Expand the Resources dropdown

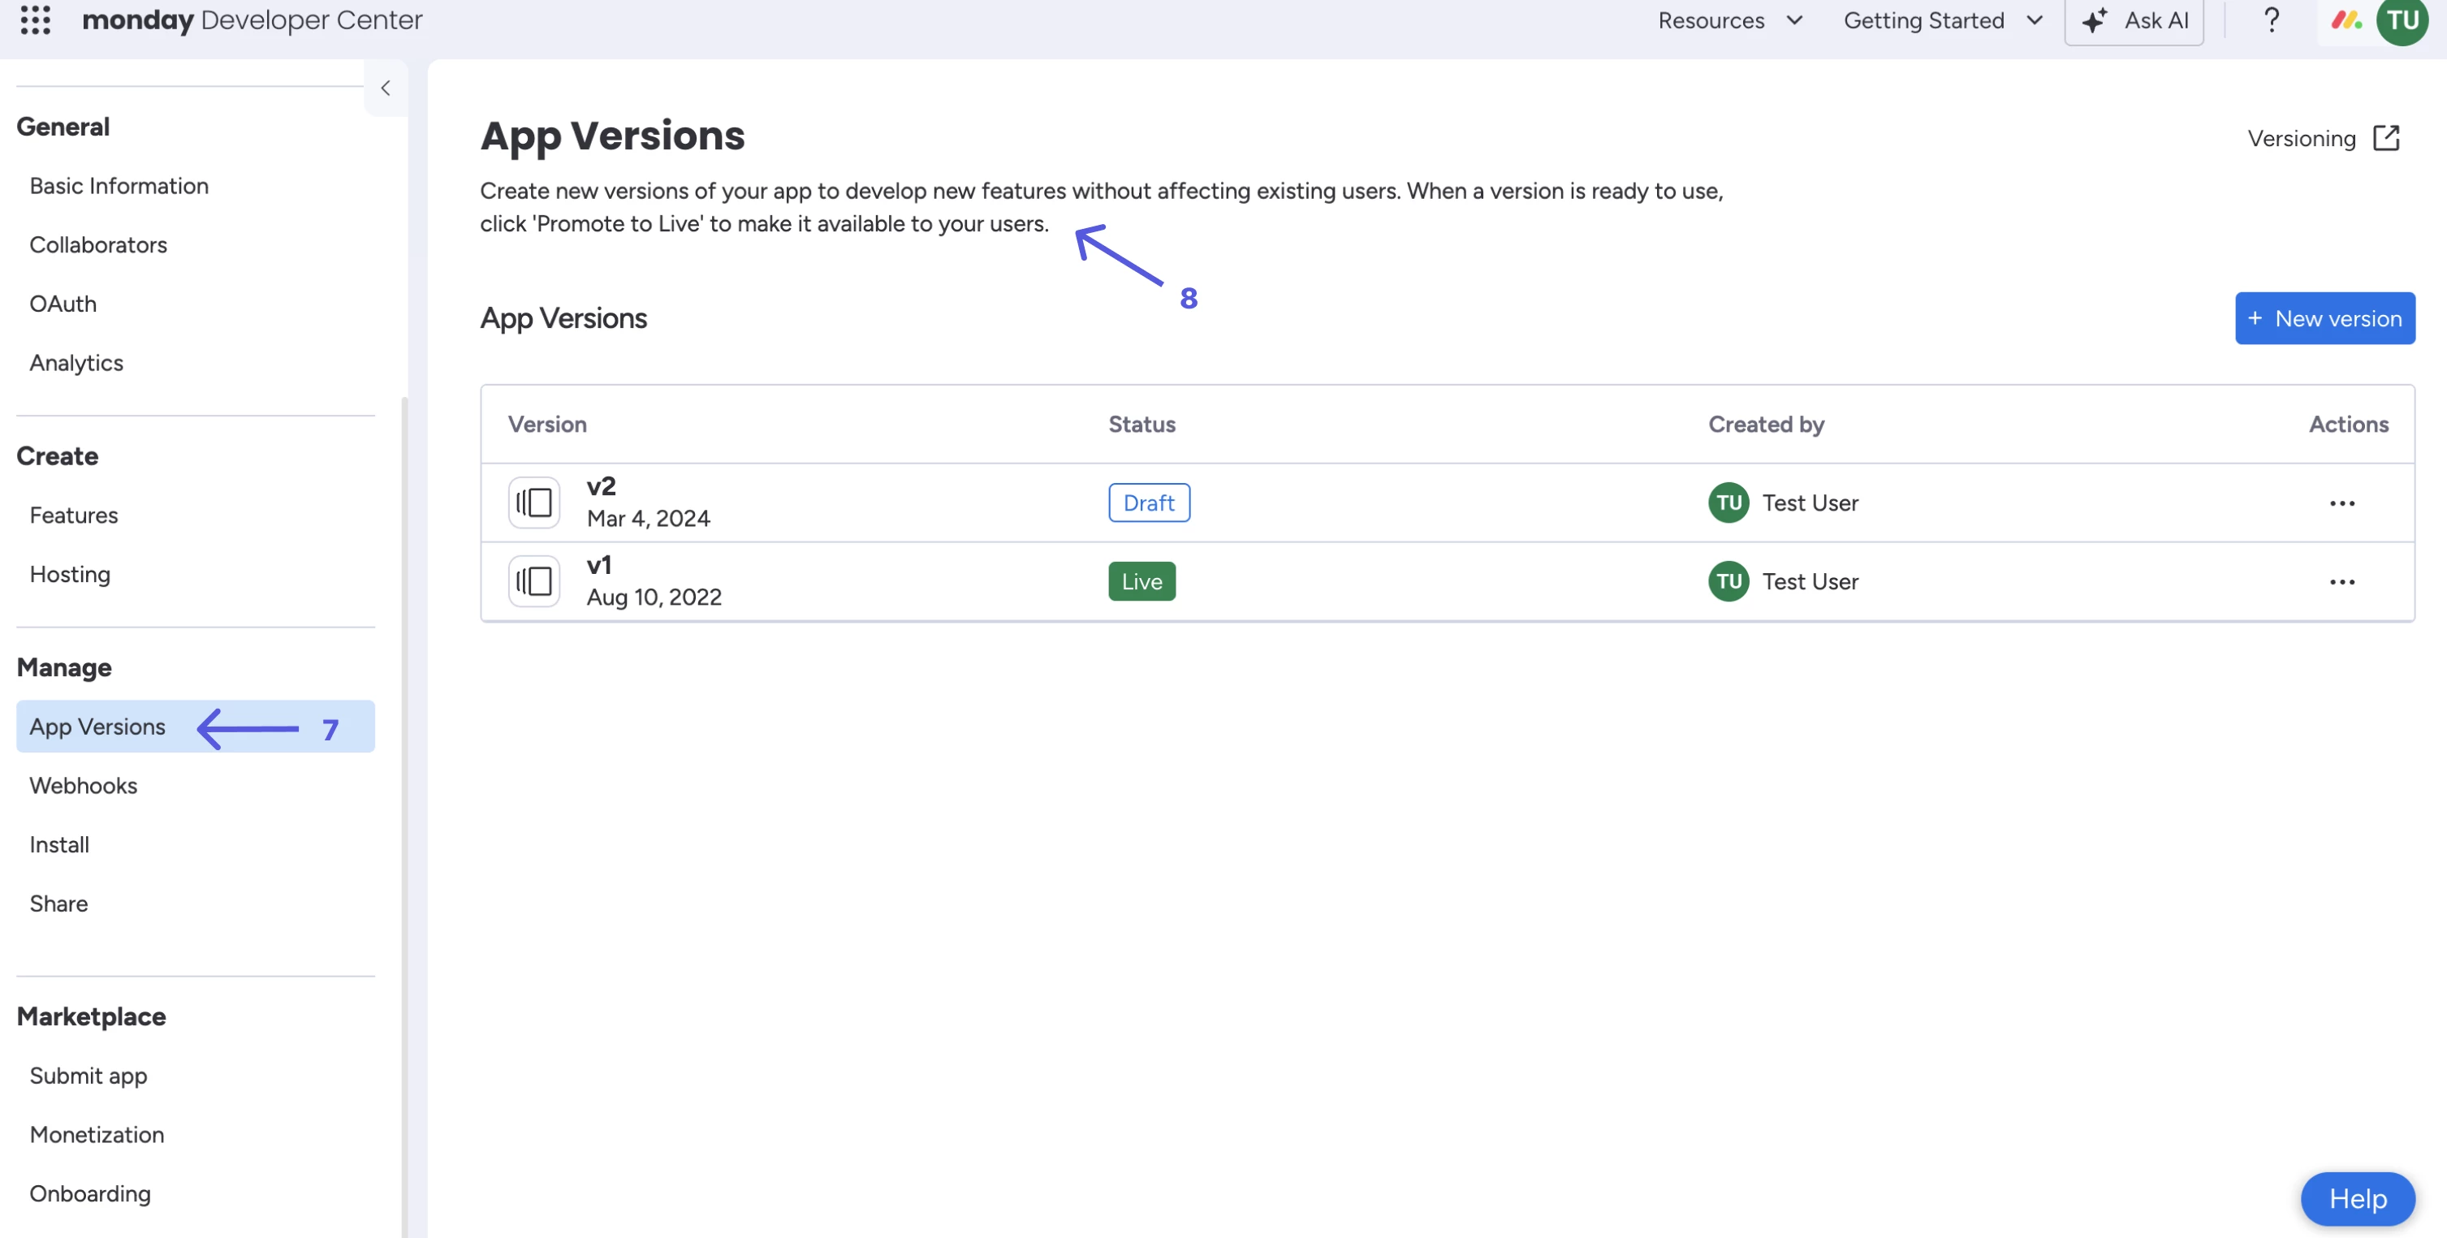pos(1730,20)
